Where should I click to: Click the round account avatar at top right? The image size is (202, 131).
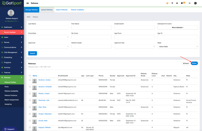195,3
